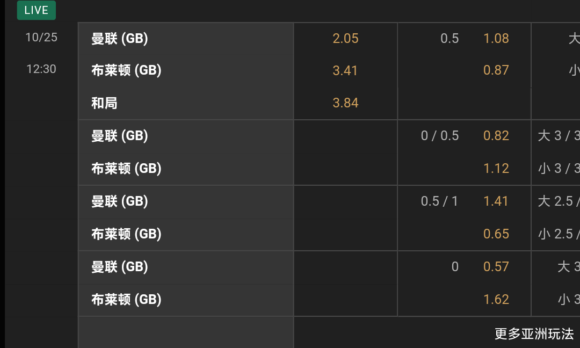Choose 布莱顿 handicap odds 1.12
The height and width of the screenshot is (348, 580).
click(496, 169)
